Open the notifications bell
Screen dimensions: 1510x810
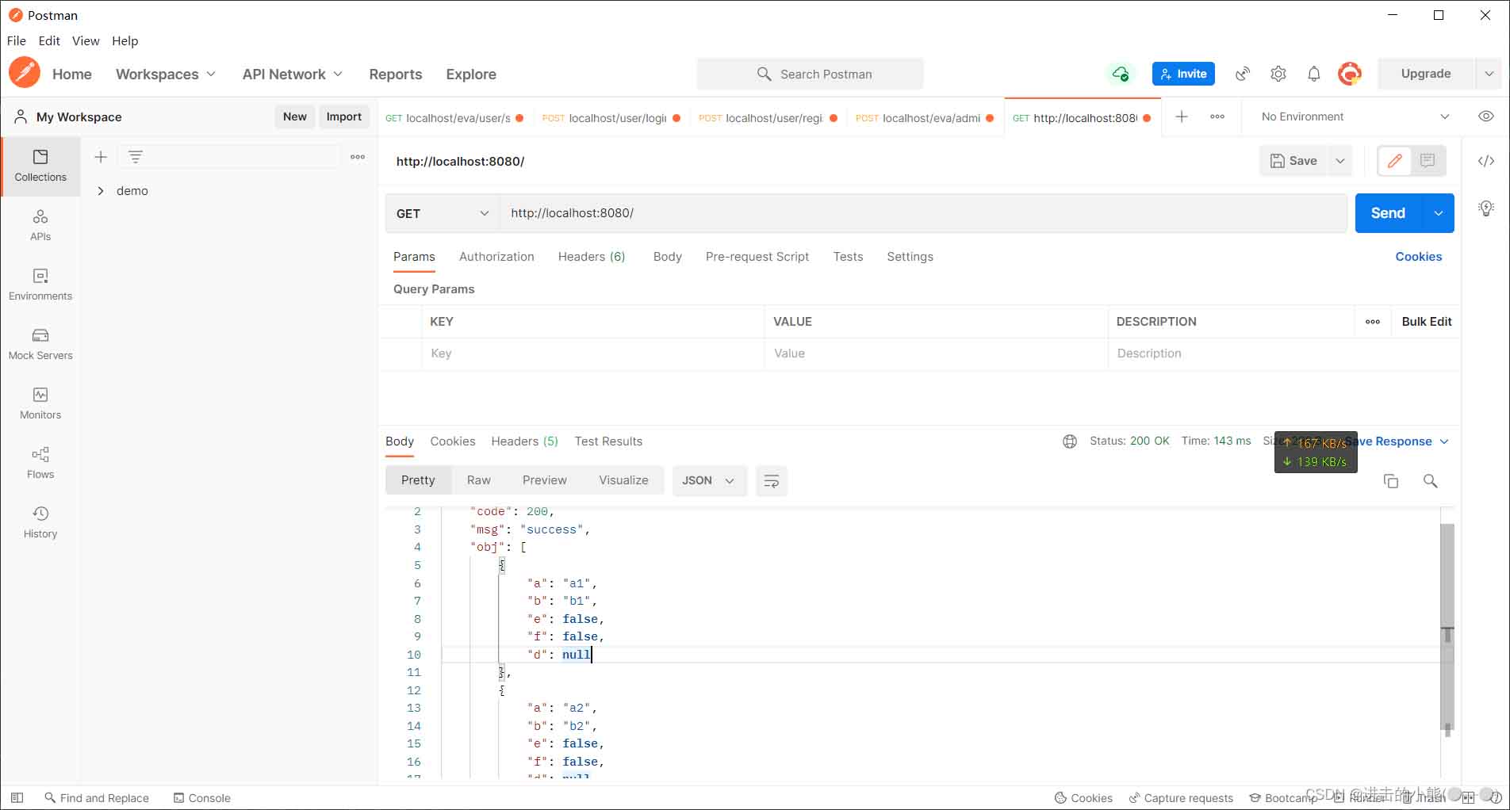click(x=1313, y=74)
